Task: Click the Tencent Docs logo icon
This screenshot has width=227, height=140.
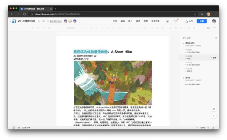Action: pyautogui.click(x=14, y=21)
